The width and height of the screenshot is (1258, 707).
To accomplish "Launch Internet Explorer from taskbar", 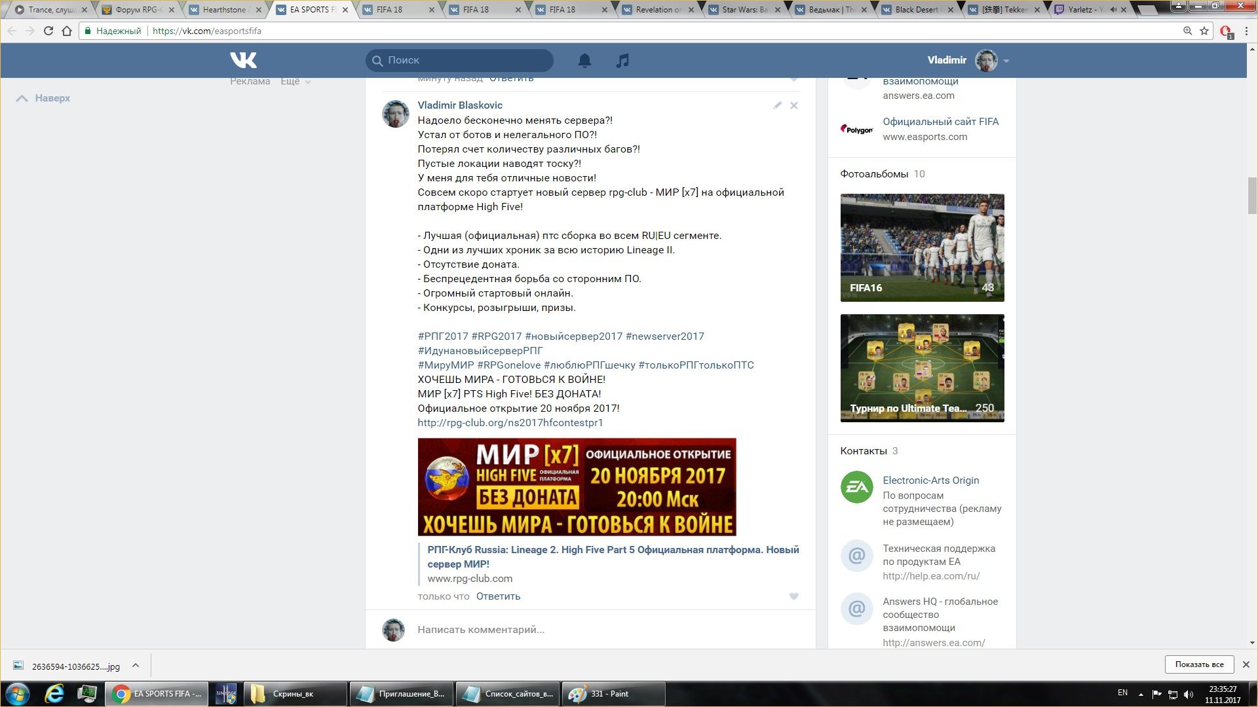I will (54, 694).
